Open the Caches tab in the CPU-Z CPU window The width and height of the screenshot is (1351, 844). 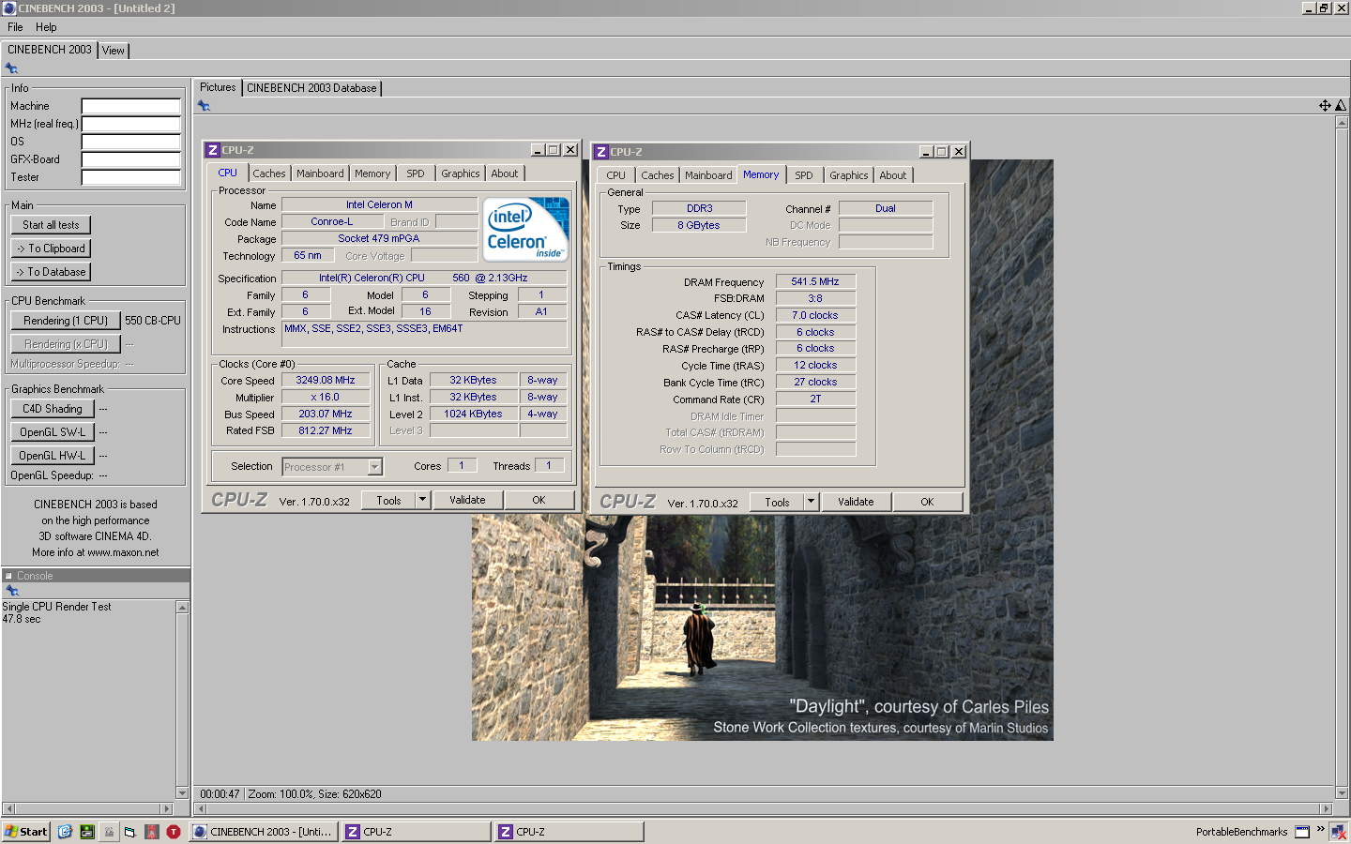coord(269,173)
